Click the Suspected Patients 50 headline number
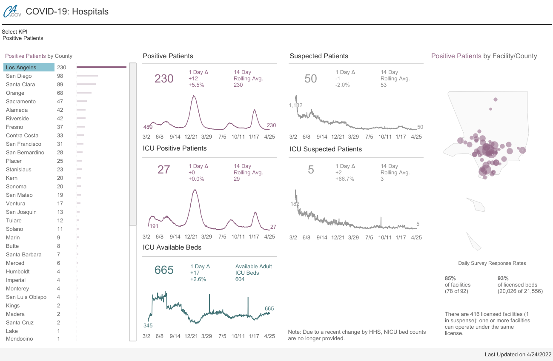This screenshot has height=361, width=553. click(x=311, y=79)
